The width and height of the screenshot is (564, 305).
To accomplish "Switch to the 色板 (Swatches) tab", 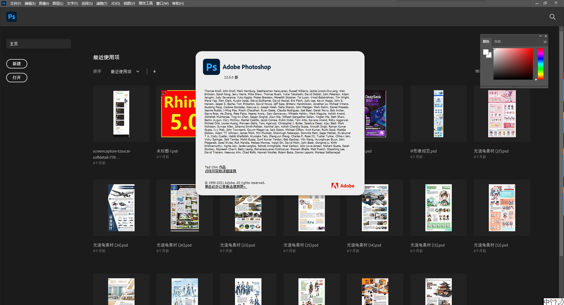I will pyautogui.click(x=497, y=41).
